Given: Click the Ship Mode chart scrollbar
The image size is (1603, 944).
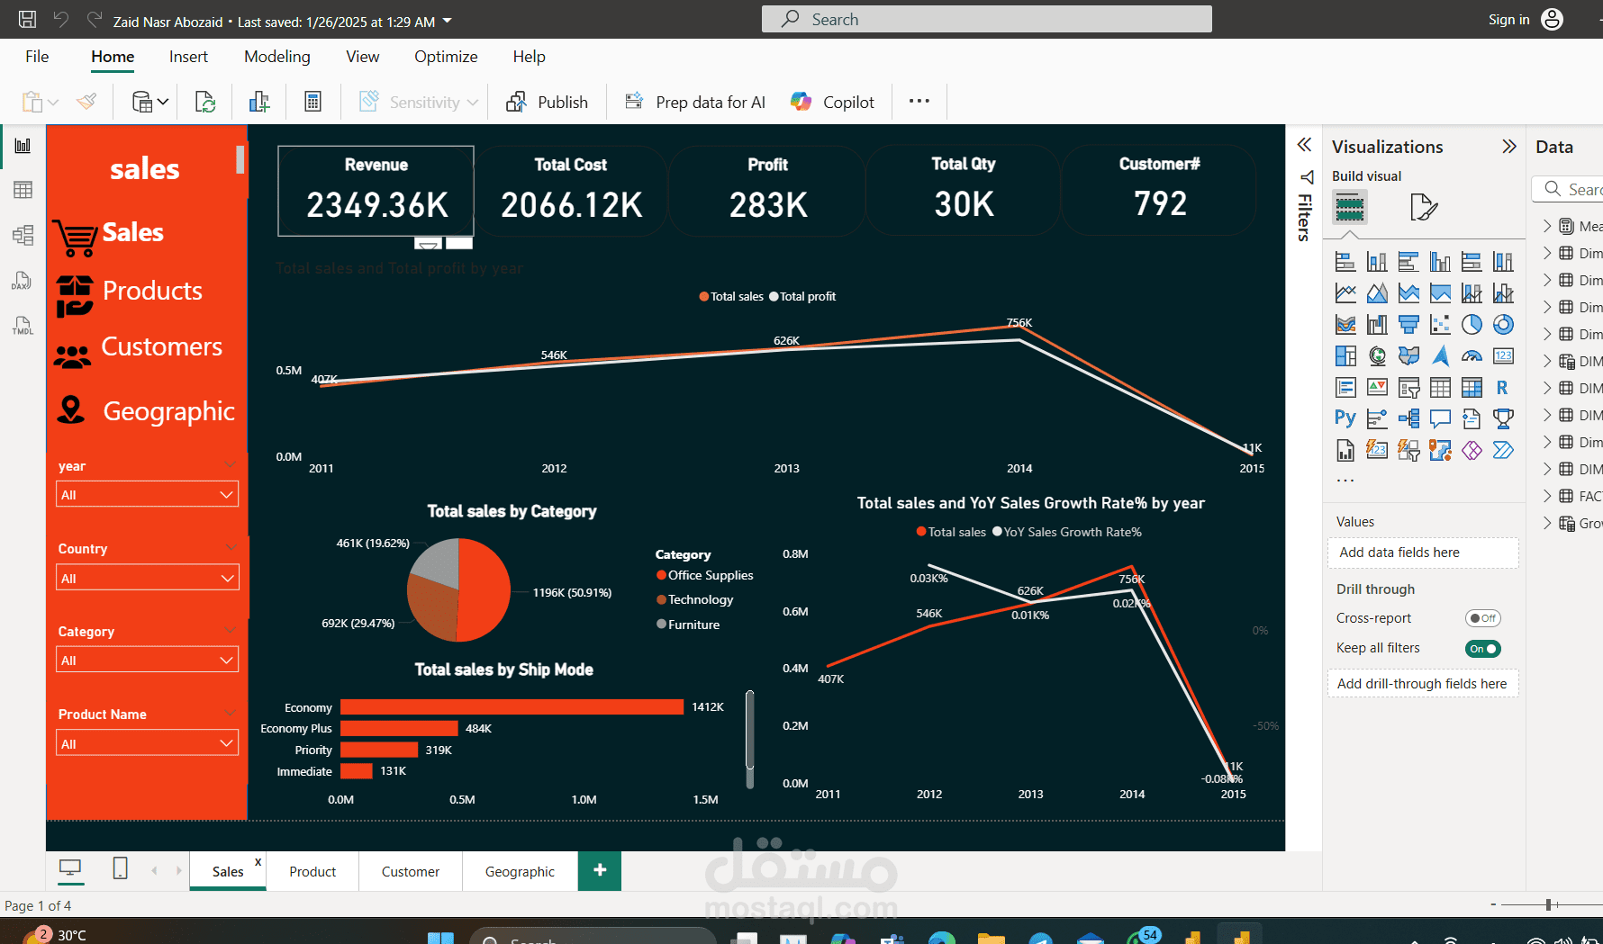Looking at the screenshot, I should click(749, 730).
